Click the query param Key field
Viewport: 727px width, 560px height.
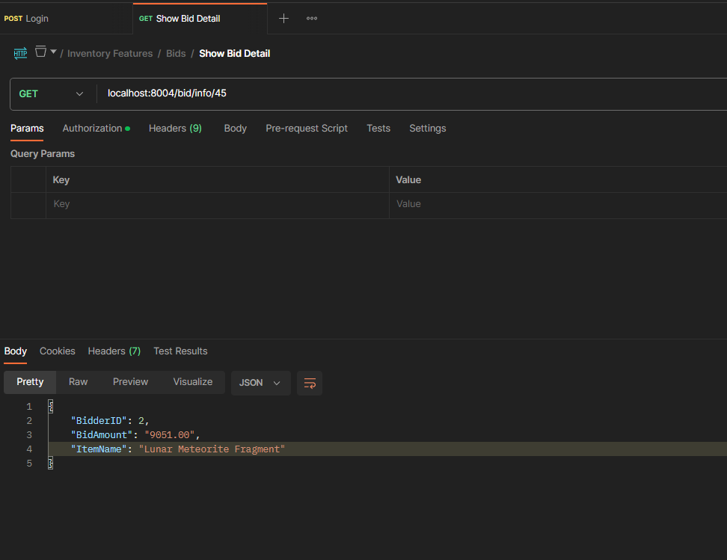coord(217,204)
